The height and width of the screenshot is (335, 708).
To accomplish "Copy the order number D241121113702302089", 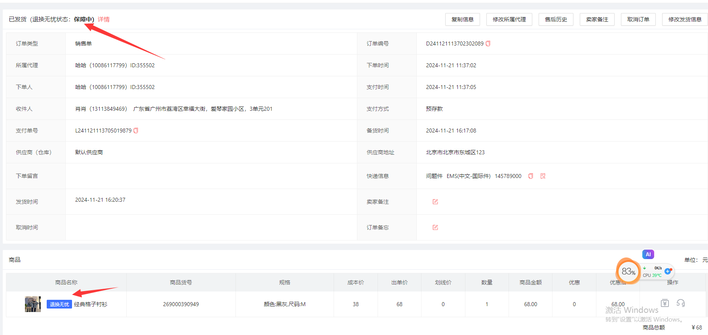I will point(488,44).
